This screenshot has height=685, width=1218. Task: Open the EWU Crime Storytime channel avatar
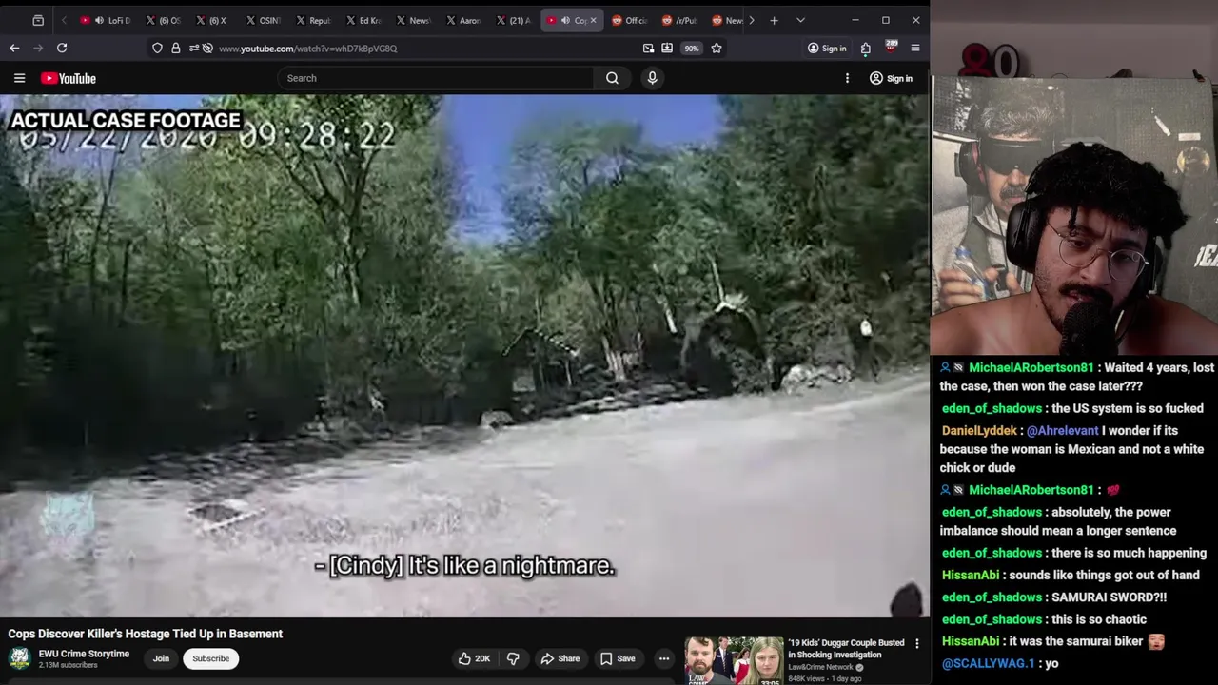click(x=20, y=658)
